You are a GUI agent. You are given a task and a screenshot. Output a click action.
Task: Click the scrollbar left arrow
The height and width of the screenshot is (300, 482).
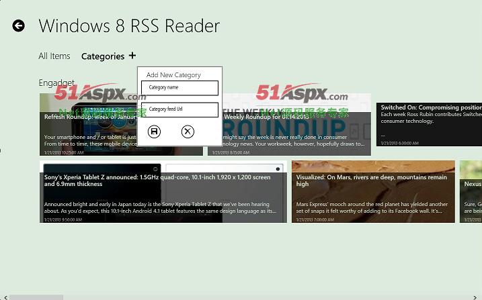coord(5,297)
